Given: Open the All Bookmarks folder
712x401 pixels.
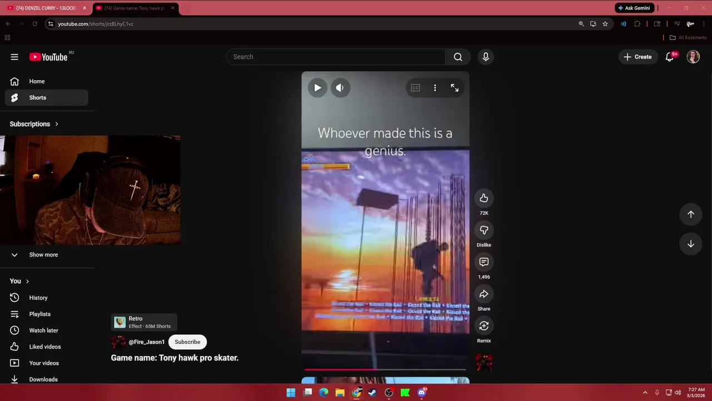Looking at the screenshot, I should [x=688, y=38].
